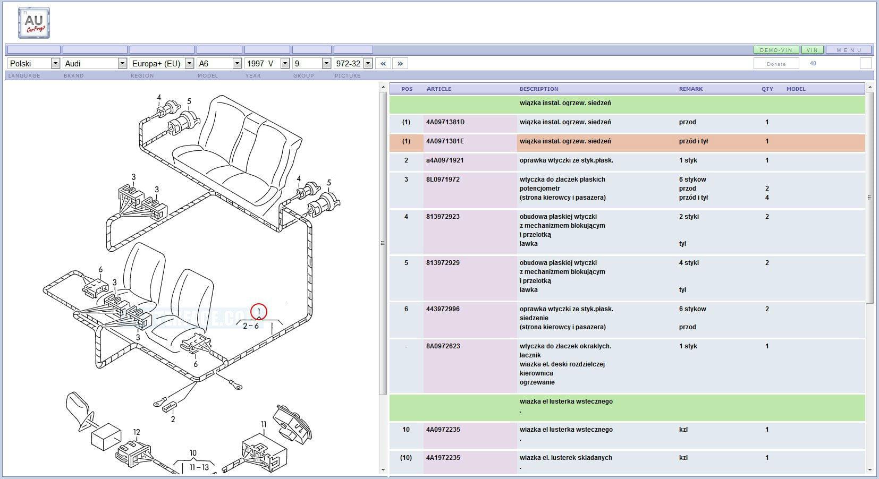Click parts list scrollbar down arrow
This screenshot has width=879, height=479.
tap(869, 470)
